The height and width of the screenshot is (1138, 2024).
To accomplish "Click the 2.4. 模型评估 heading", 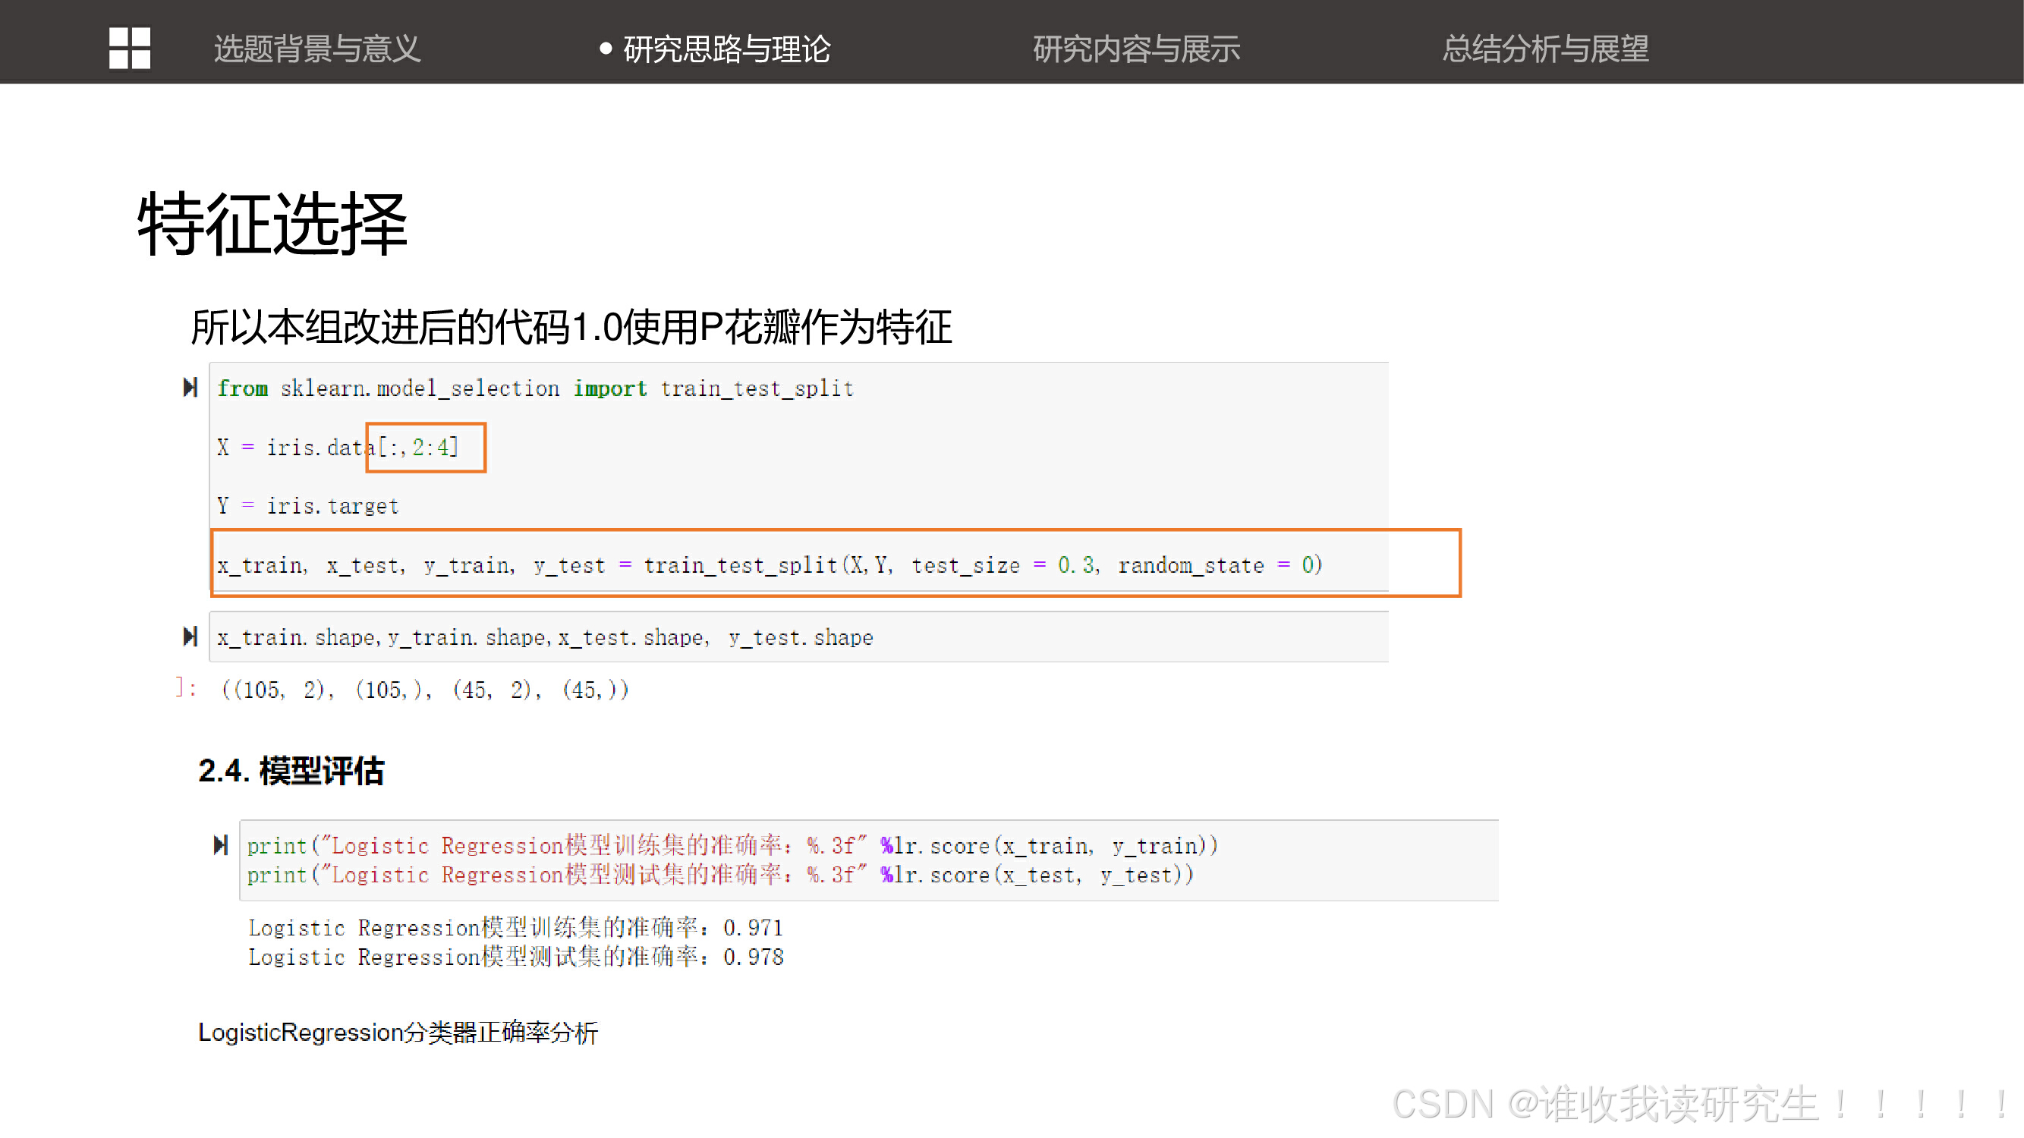I will pos(291,771).
